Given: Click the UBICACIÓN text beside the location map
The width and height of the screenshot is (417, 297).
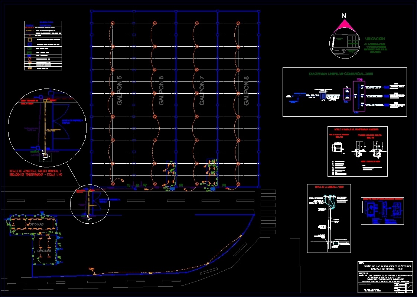Looking at the screenshot, I should click(375, 38).
